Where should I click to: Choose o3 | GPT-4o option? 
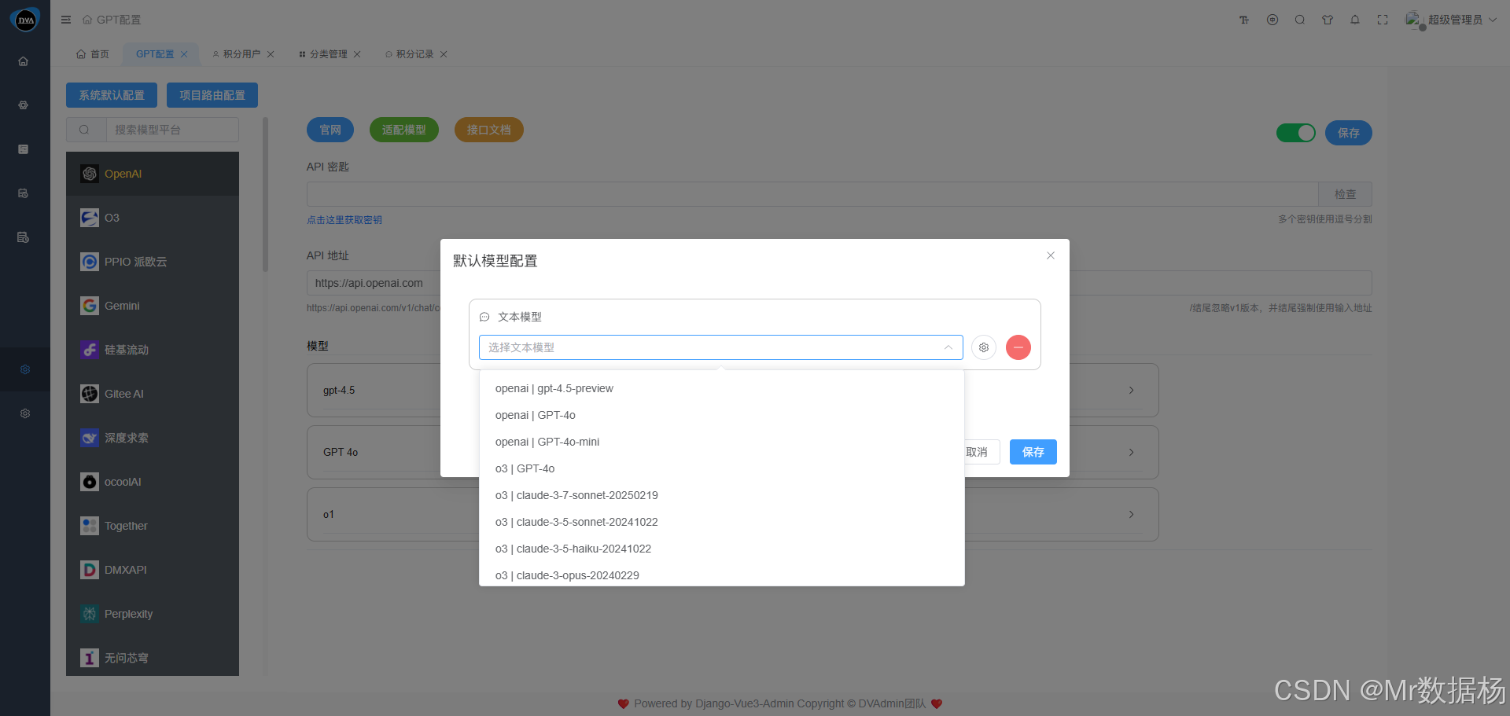pyautogui.click(x=722, y=468)
